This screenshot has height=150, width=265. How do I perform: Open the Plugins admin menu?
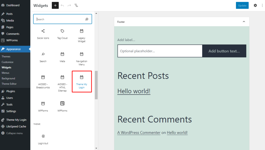coord(11,91)
